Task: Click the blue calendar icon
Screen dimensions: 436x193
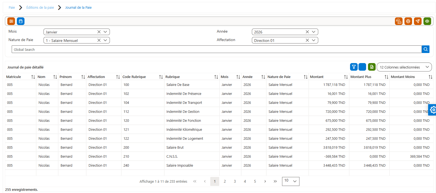Action: pyautogui.click(x=21, y=21)
